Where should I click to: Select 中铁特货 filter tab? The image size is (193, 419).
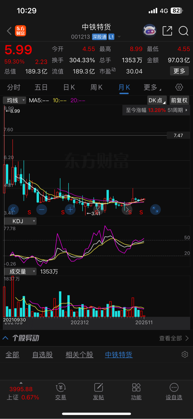(x=119, y=354)
